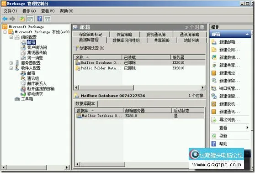Select Mailbox Database row in the upper list
Screen dimensions: 255x173
pyautogui.click(x=140, y=63)
